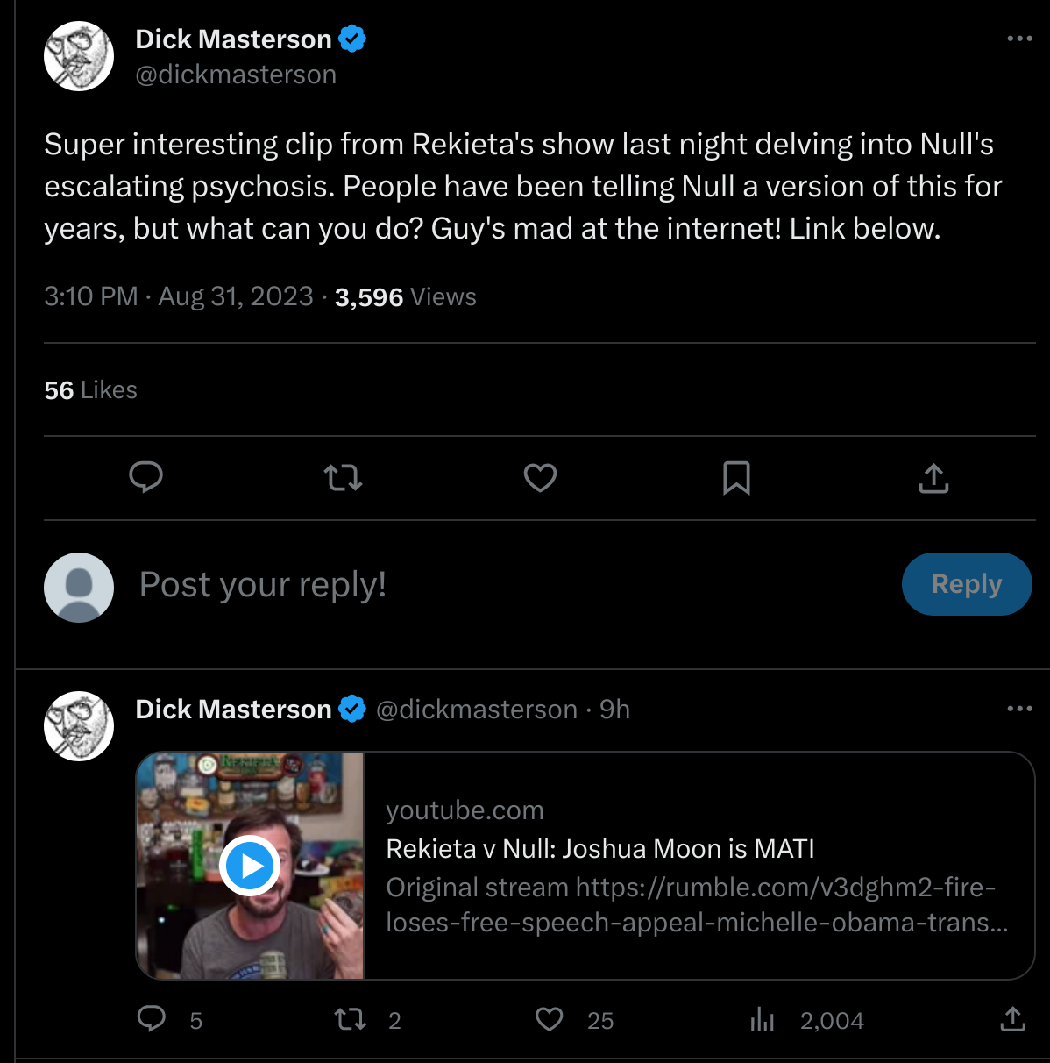Click the verified badge beside the top name
This screenshot has width=1050, height=1063.
pyautogui.click(x=352, y=39)
